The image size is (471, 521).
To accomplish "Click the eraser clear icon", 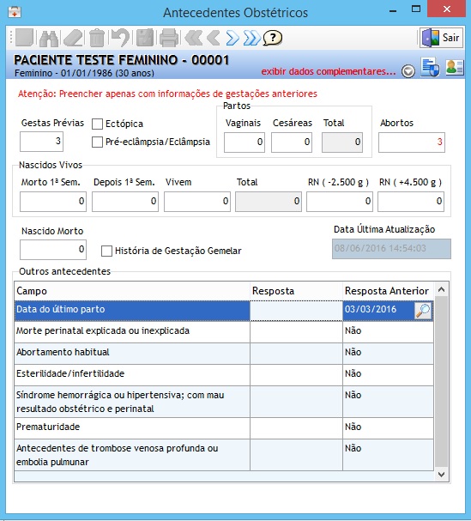I will pyautogui.click(x=73, y=38).
